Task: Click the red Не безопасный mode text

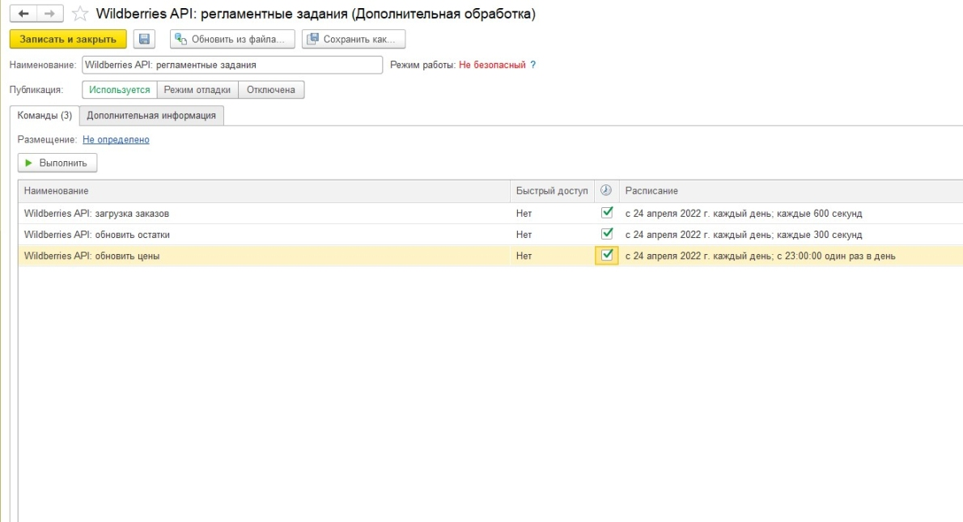Action: click(x=492, y=65)
